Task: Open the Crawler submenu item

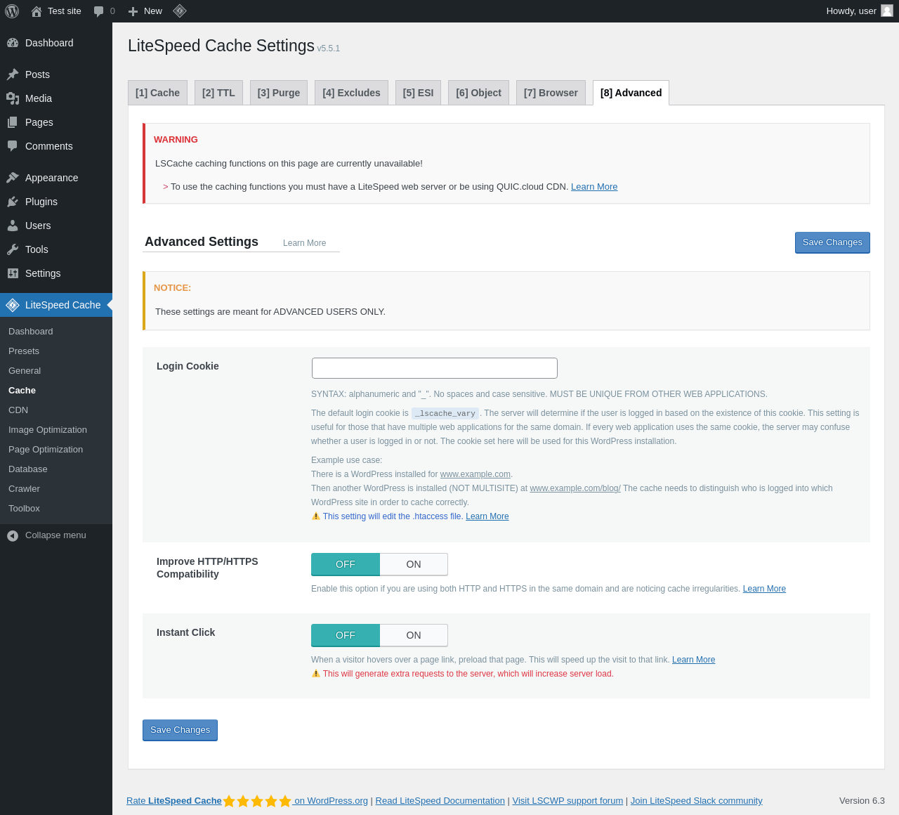Action: (x=56, y=489)
